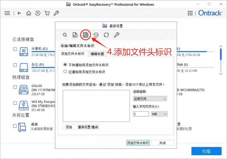Click the 关闭 button

click(163, 143)
